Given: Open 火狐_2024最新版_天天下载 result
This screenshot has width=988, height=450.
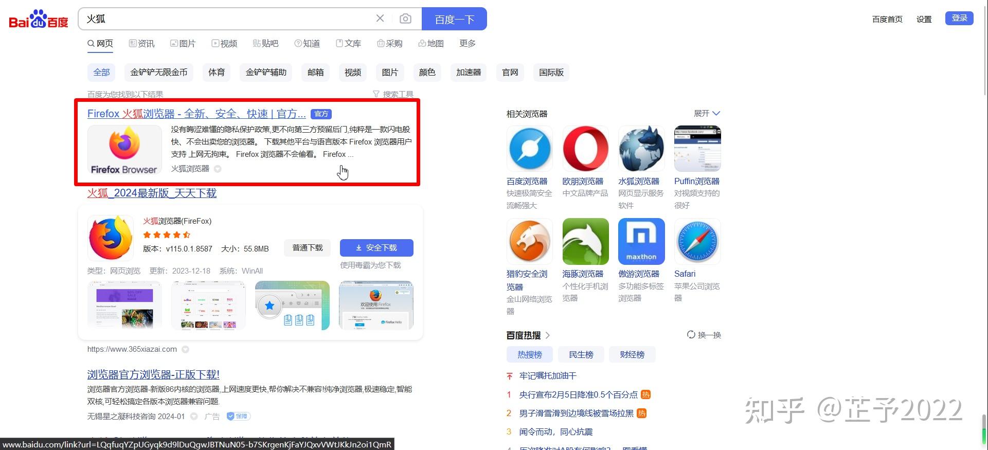Looking at the screenshot, I should [x=152, y=193].
